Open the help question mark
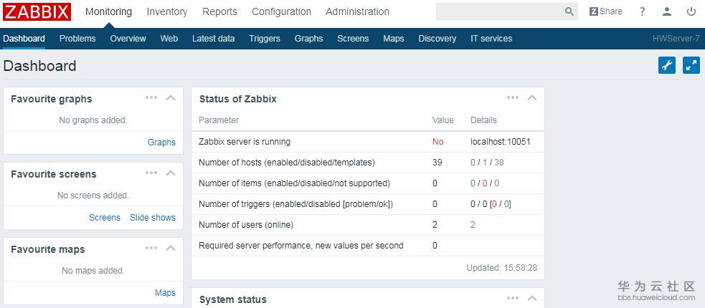Screen dimensions: 705x308 [642, 11]
